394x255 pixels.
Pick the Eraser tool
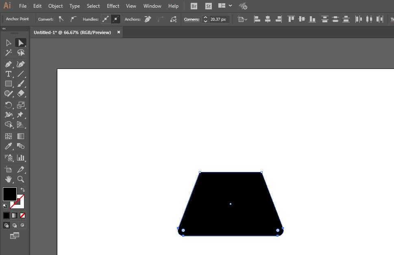21,93
